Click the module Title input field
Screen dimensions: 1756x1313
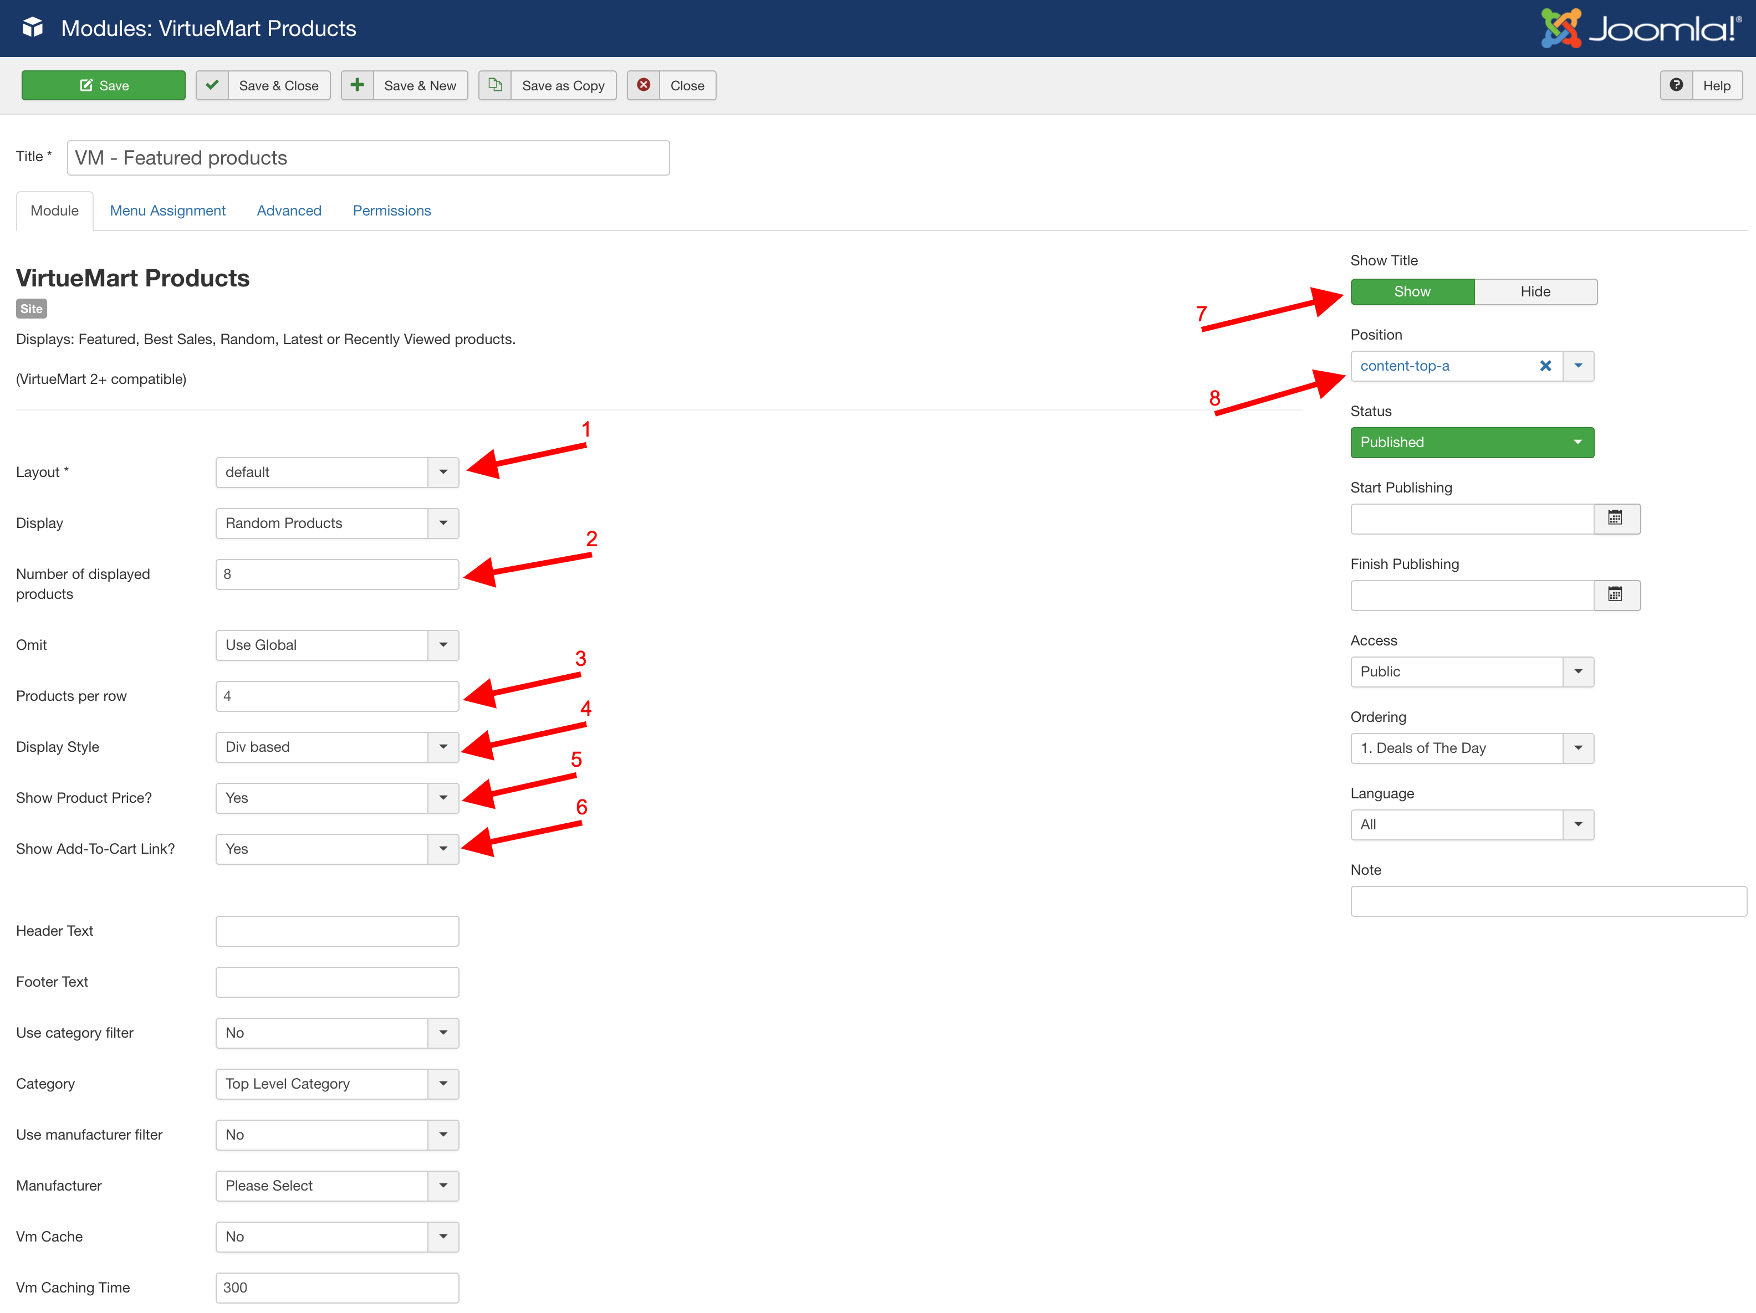tap(369, 158)
